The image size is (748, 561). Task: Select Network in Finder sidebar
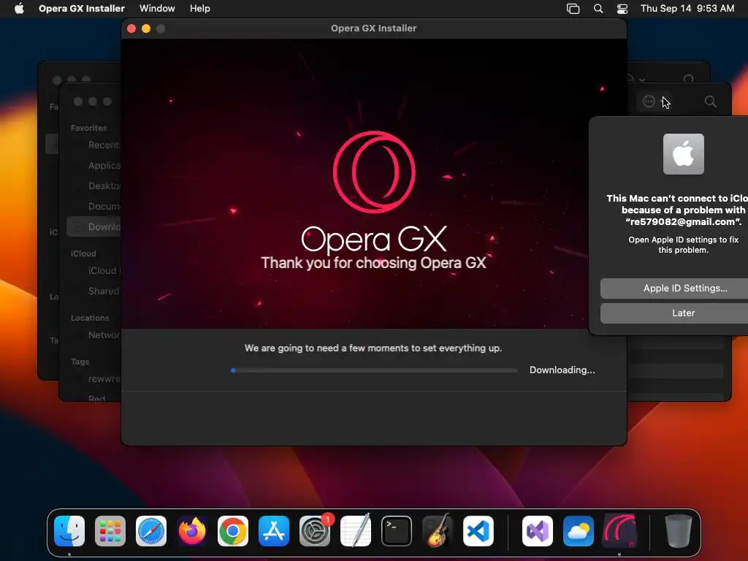coord(104,335)
